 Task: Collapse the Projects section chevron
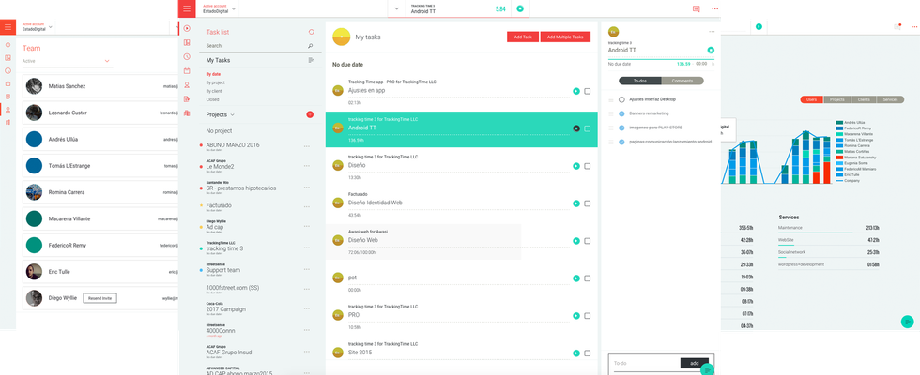[233, 114]
